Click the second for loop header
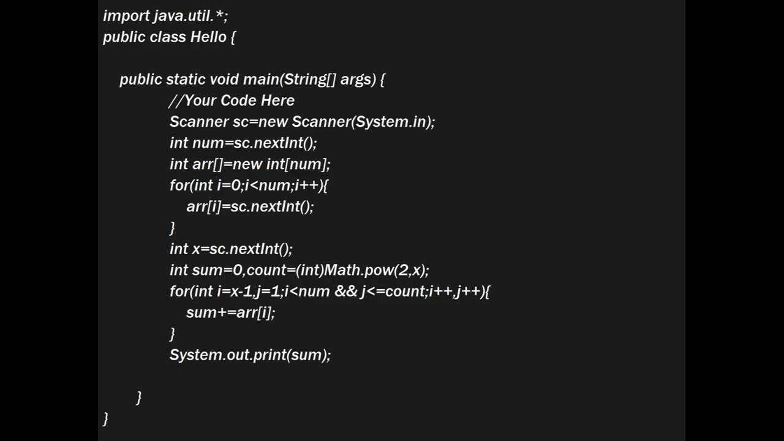Image resolution: width=784 pixels, height=441 pixels. click(330, 292)
